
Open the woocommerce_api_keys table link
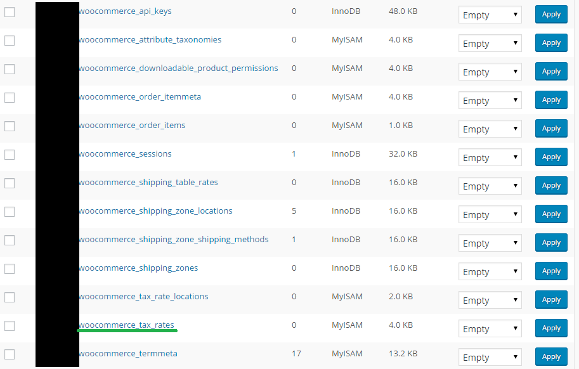click(x=125, y=11)
